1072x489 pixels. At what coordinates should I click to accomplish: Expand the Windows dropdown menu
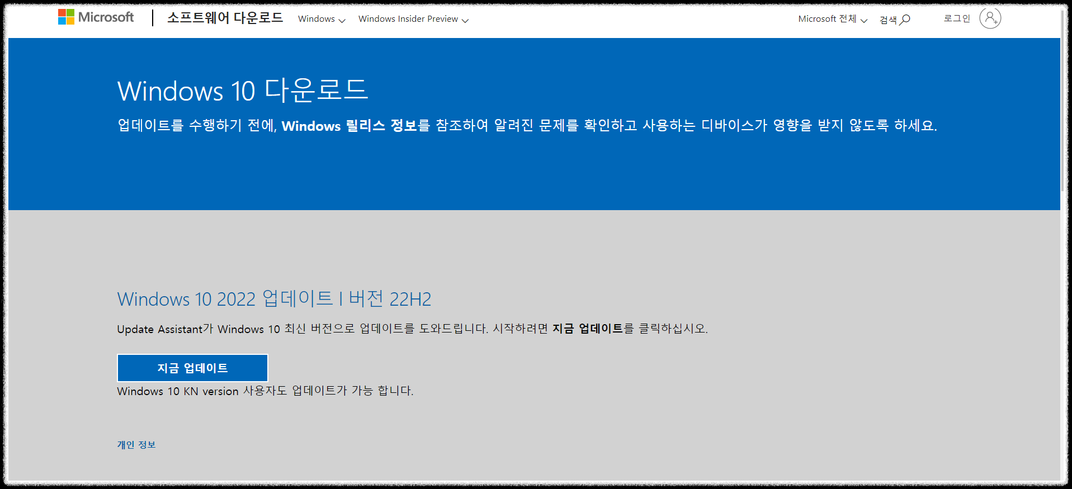322,19
